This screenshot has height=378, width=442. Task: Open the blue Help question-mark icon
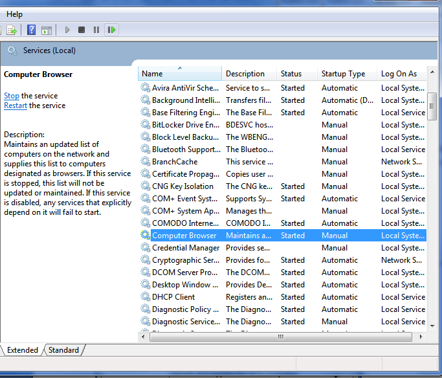(x=31, y=30)
